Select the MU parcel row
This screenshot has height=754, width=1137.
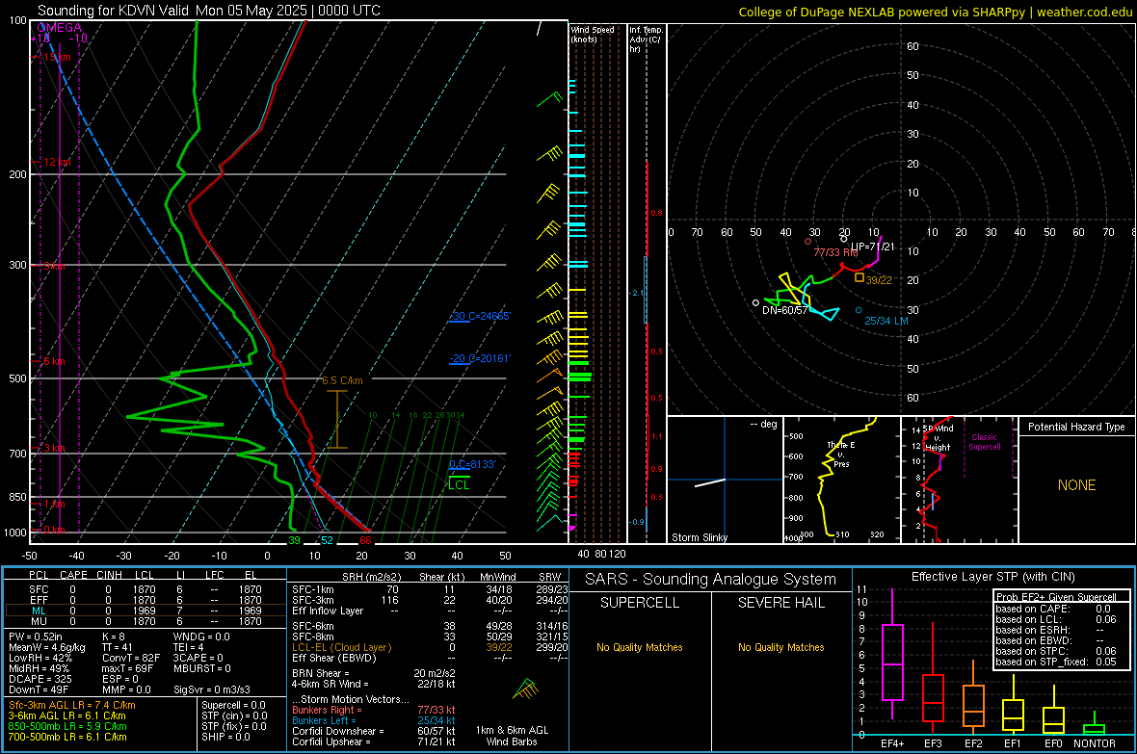pos(145,620)
